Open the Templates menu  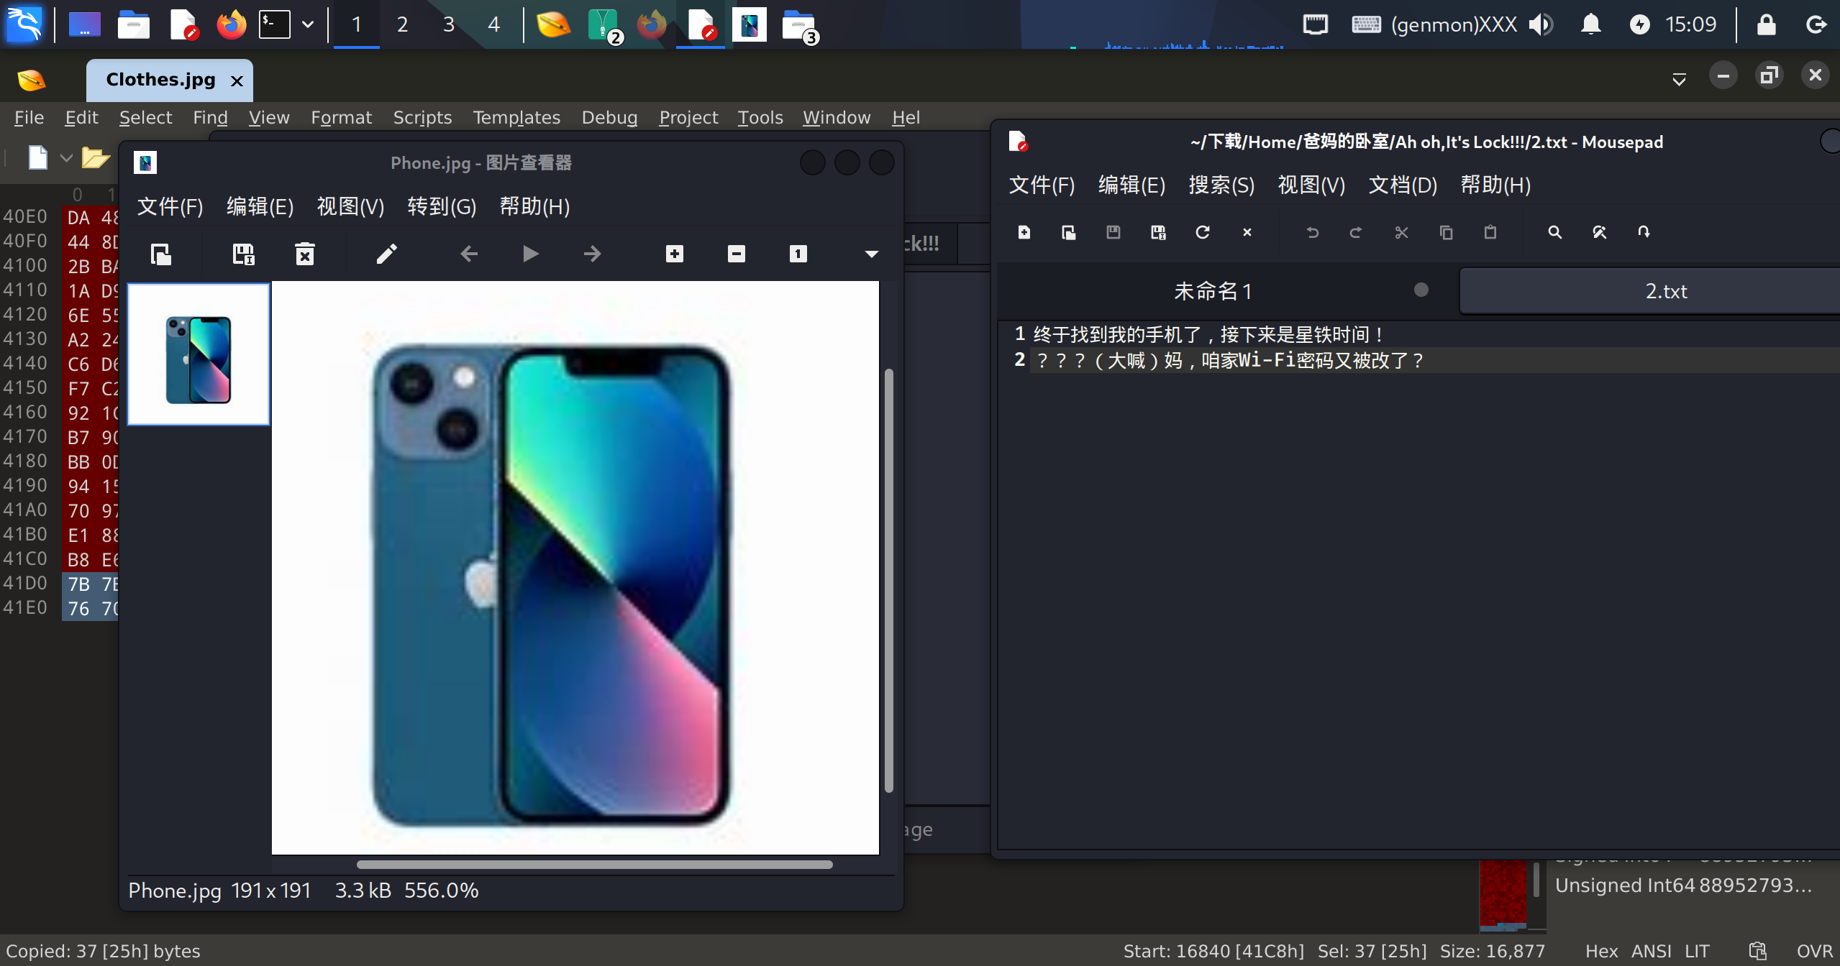(x=516, y=117)
